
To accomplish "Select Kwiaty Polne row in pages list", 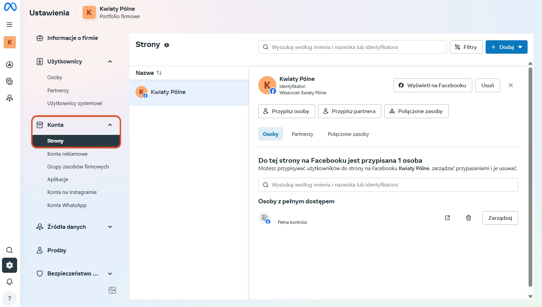I will 189,92.
